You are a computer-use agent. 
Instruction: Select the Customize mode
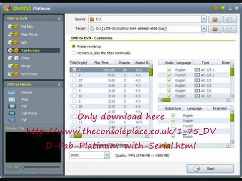click(x=33, y=50)
